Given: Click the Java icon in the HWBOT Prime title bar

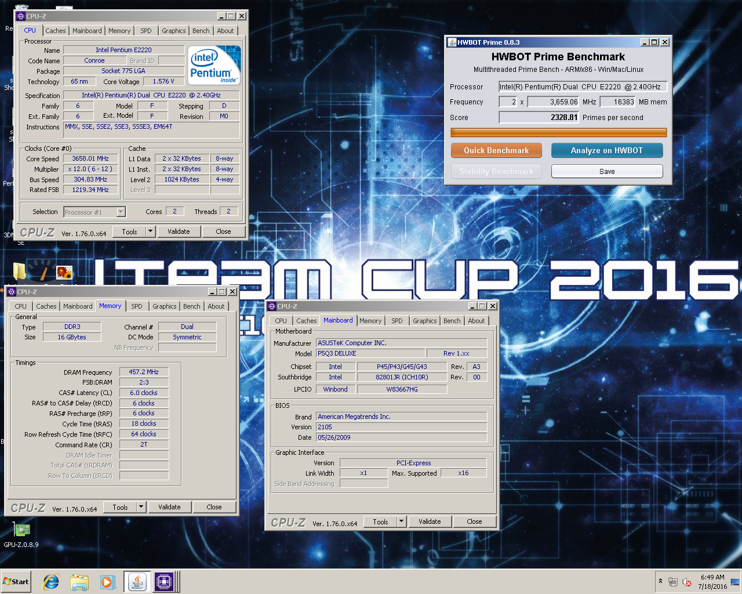Looking at the screenshot, I should (452, 42).
